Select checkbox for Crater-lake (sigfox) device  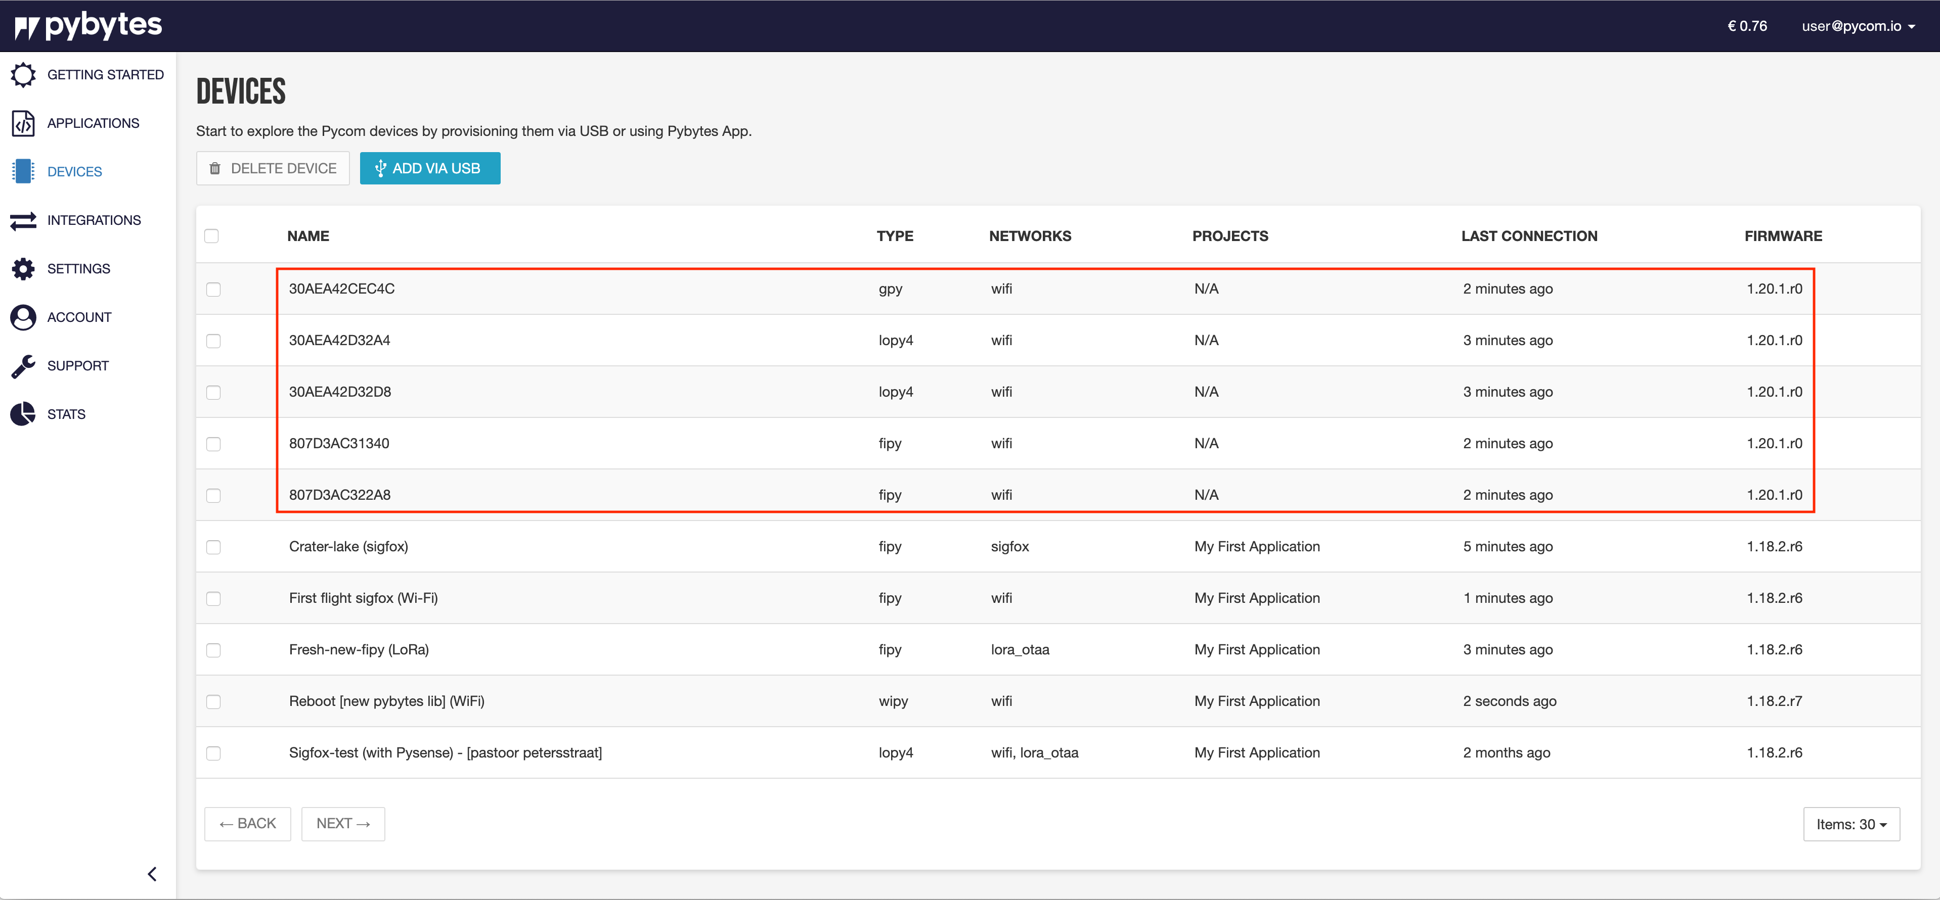(214, 547)
